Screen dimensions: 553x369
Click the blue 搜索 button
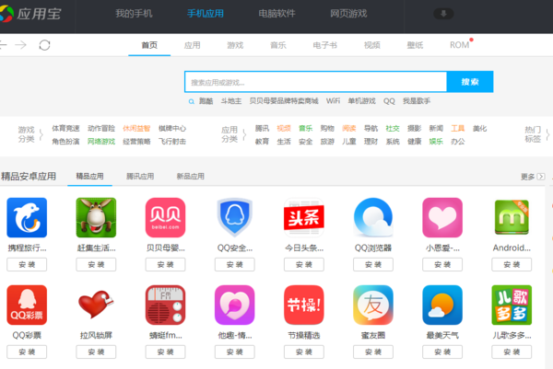pos(470,82)
